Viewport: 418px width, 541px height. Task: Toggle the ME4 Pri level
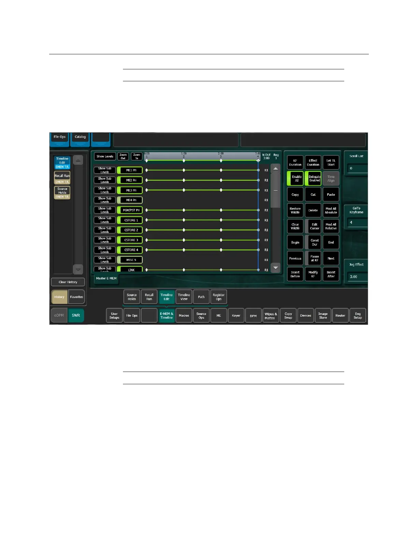130,200
